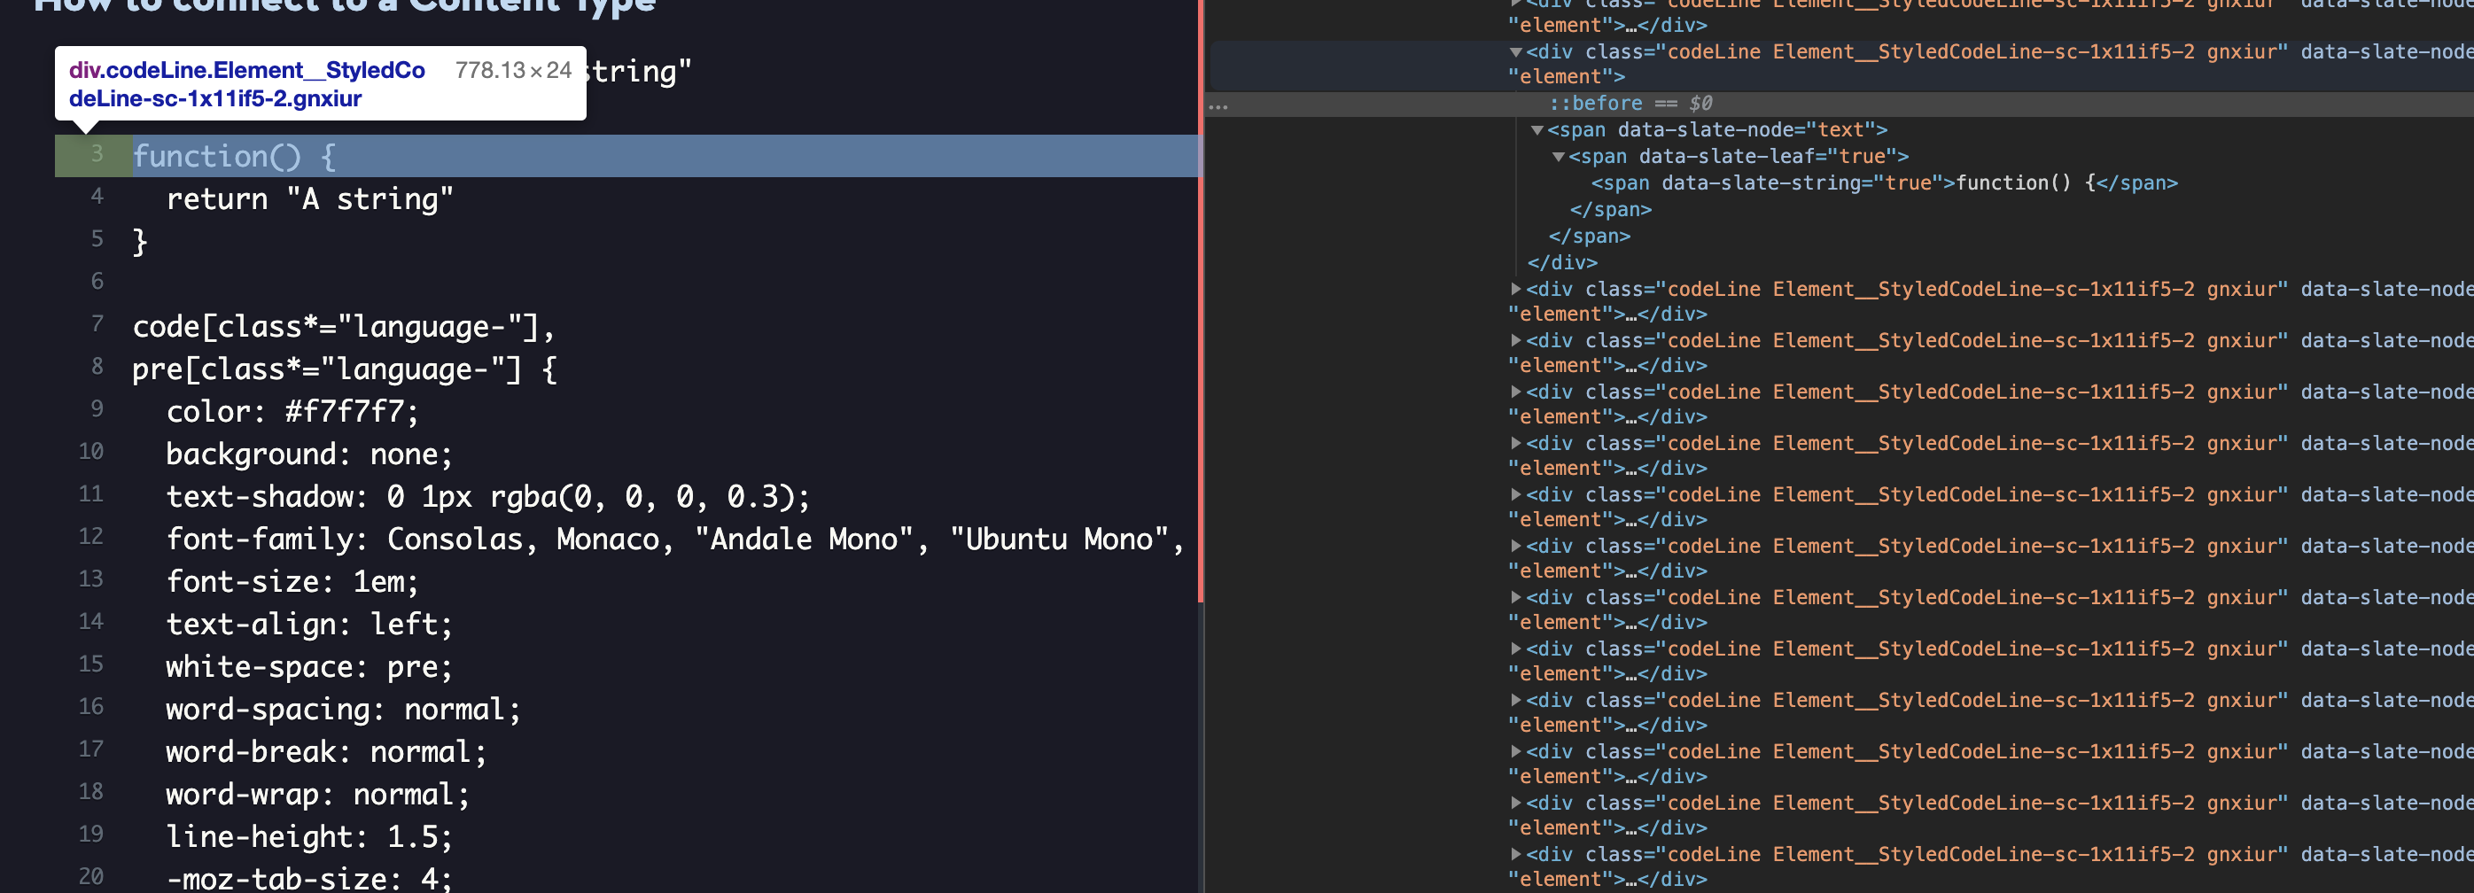Click the pre[class*="language-"] { line
Screen dimensions: 2474x893
344,369
